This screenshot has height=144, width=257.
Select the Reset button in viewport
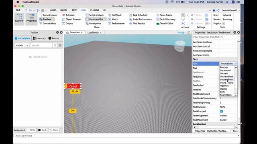[x=73, y=86]
